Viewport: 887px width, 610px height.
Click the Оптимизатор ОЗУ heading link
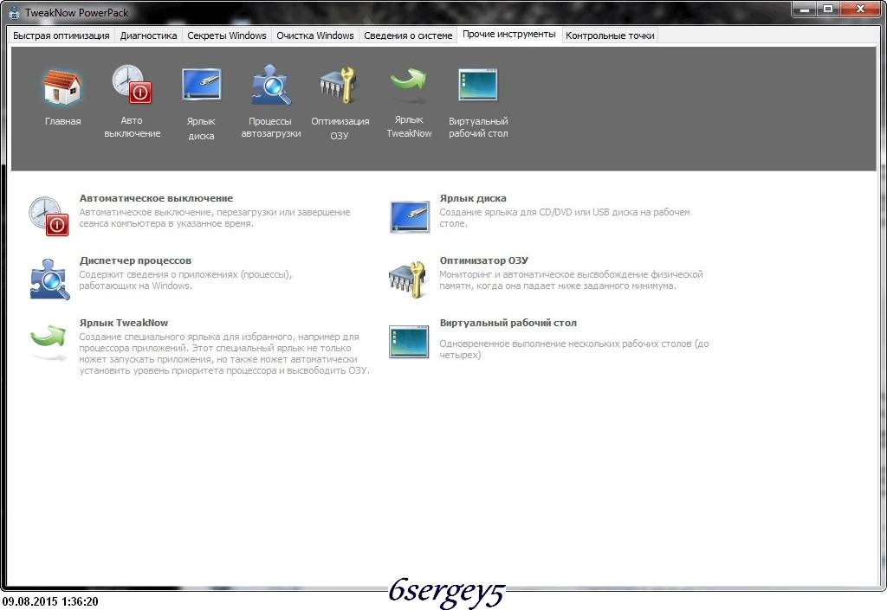pos(483,260)
